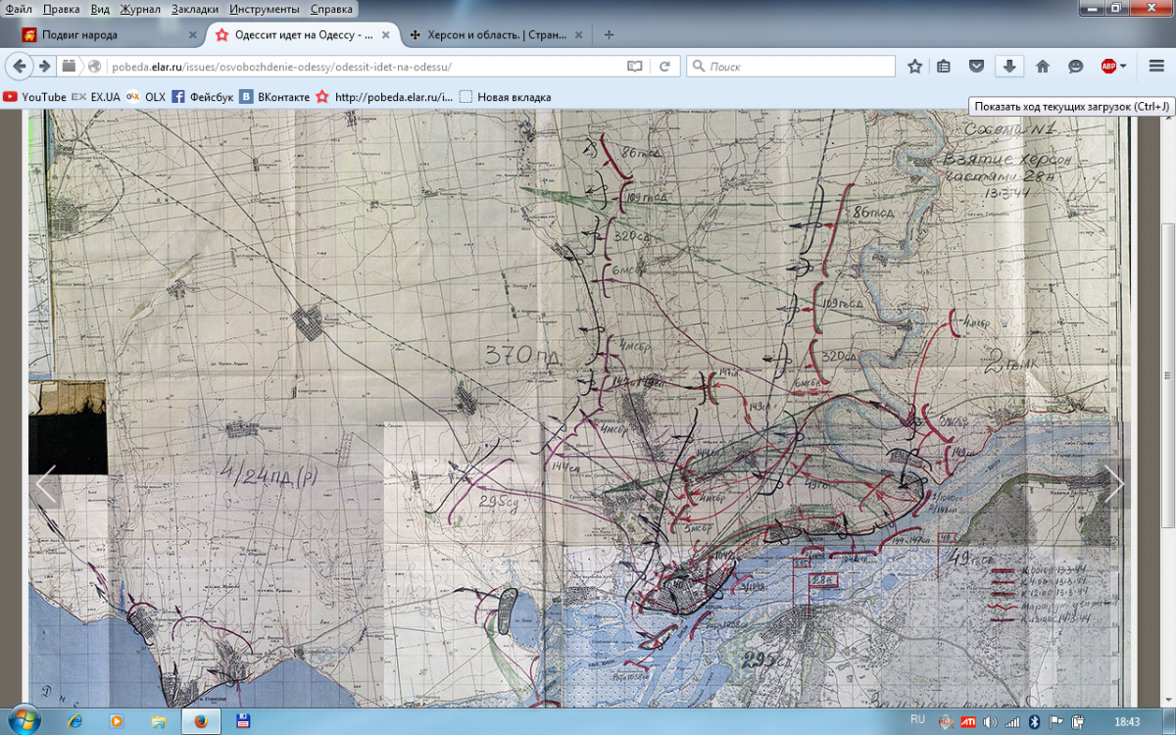Bookmark this page with the star icon
Image resolution: width=1176 pixels, height=735 pixels.
point(914,67)
